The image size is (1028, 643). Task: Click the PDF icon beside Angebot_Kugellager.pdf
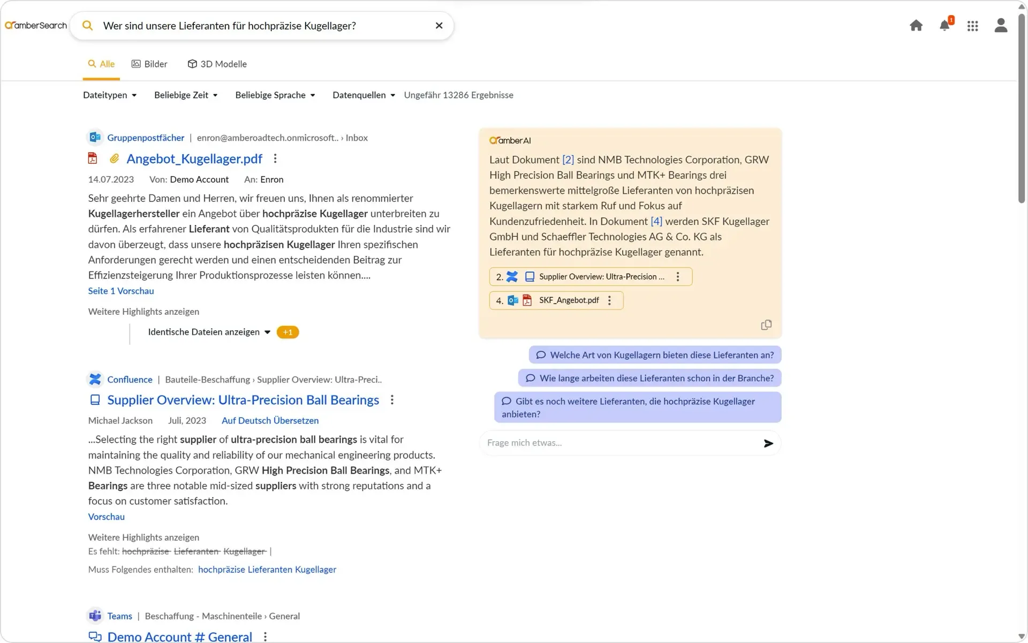[x=93, y=158]
